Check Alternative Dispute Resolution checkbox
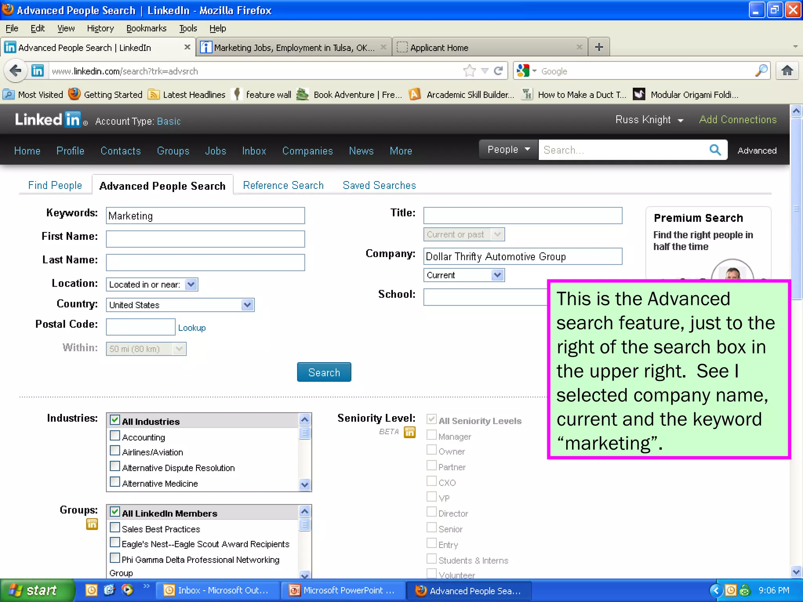Screen dimensions: 803x602 click(x=115, y=466)
